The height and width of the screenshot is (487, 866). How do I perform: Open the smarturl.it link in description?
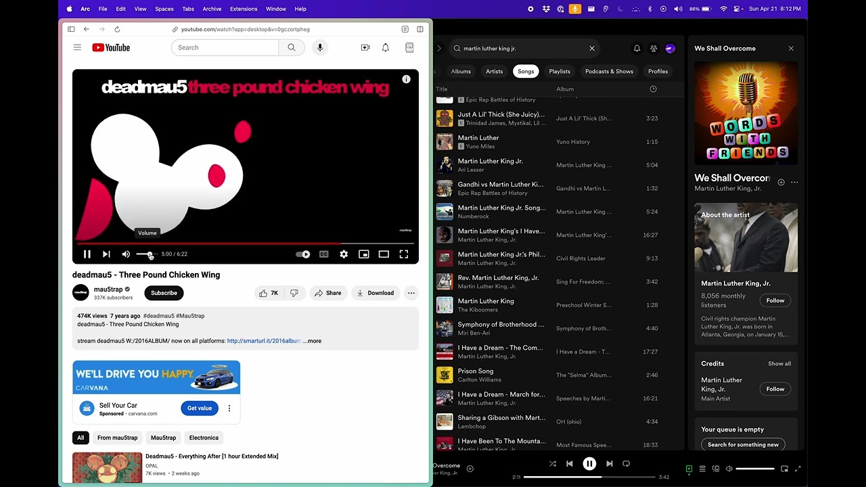pyautogui.click(x=264, y=341)
